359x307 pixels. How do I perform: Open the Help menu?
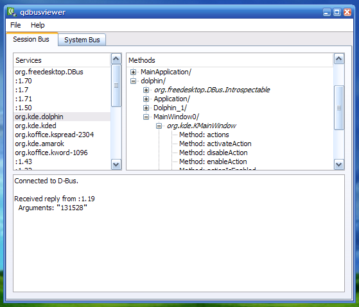[x=37, y=25]
